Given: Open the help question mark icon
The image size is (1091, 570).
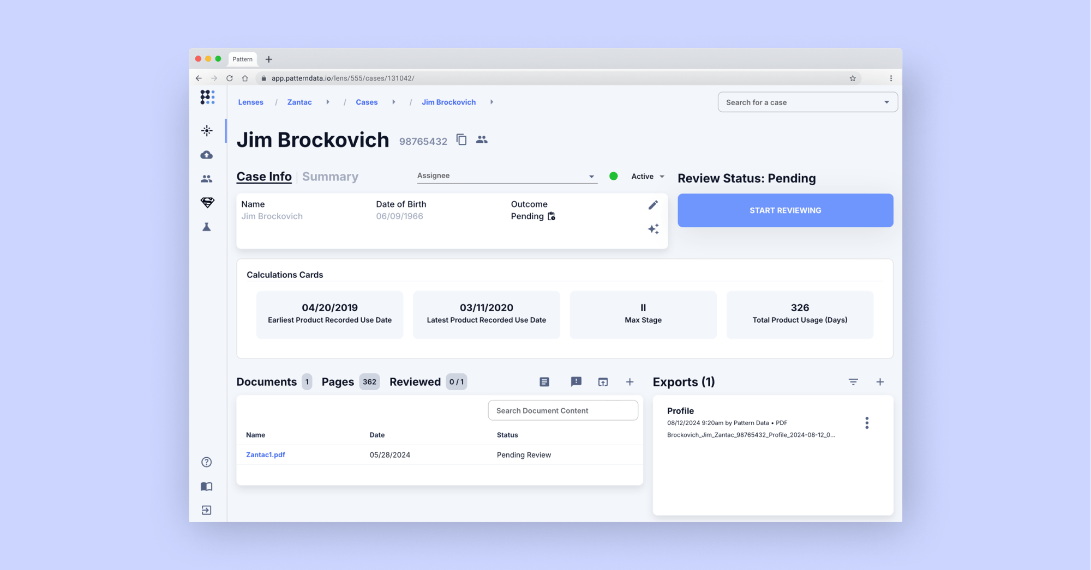Looking at the screenshot, I should pyautogui.click(x=207, y=462).
